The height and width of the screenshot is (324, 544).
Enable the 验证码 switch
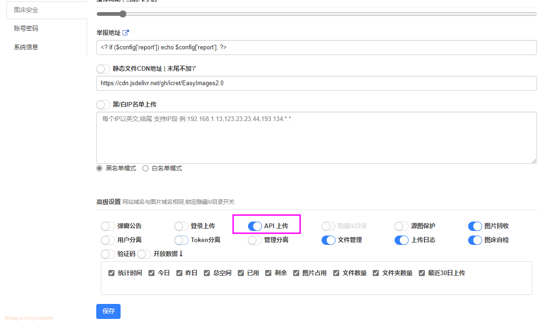tap(107, 254)
